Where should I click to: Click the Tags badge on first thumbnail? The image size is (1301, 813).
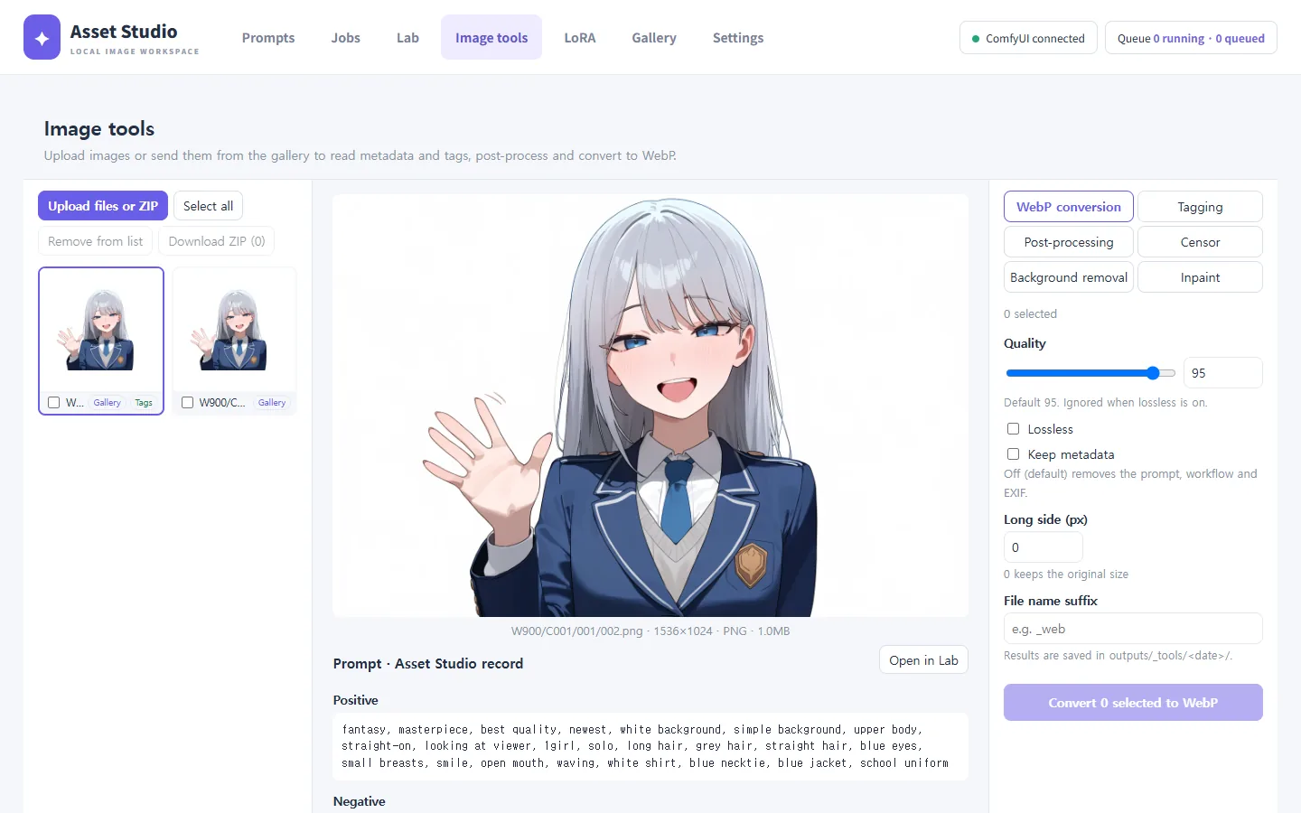(x=144, y=403)
